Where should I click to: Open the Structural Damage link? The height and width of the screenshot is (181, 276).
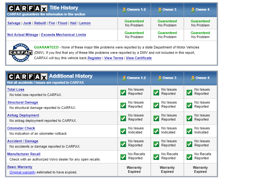click(x=23, y=102)
